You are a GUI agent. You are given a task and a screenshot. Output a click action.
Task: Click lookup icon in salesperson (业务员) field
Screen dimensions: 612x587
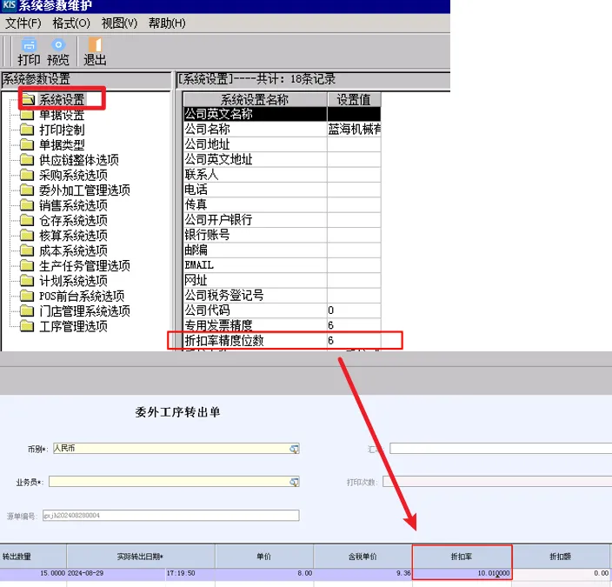pos(294,481)
